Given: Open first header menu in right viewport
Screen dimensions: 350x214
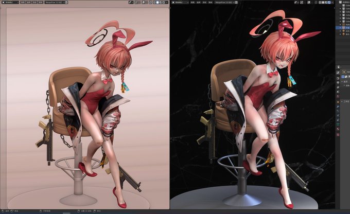Looking at the screenshot, I should coord(193,2).
